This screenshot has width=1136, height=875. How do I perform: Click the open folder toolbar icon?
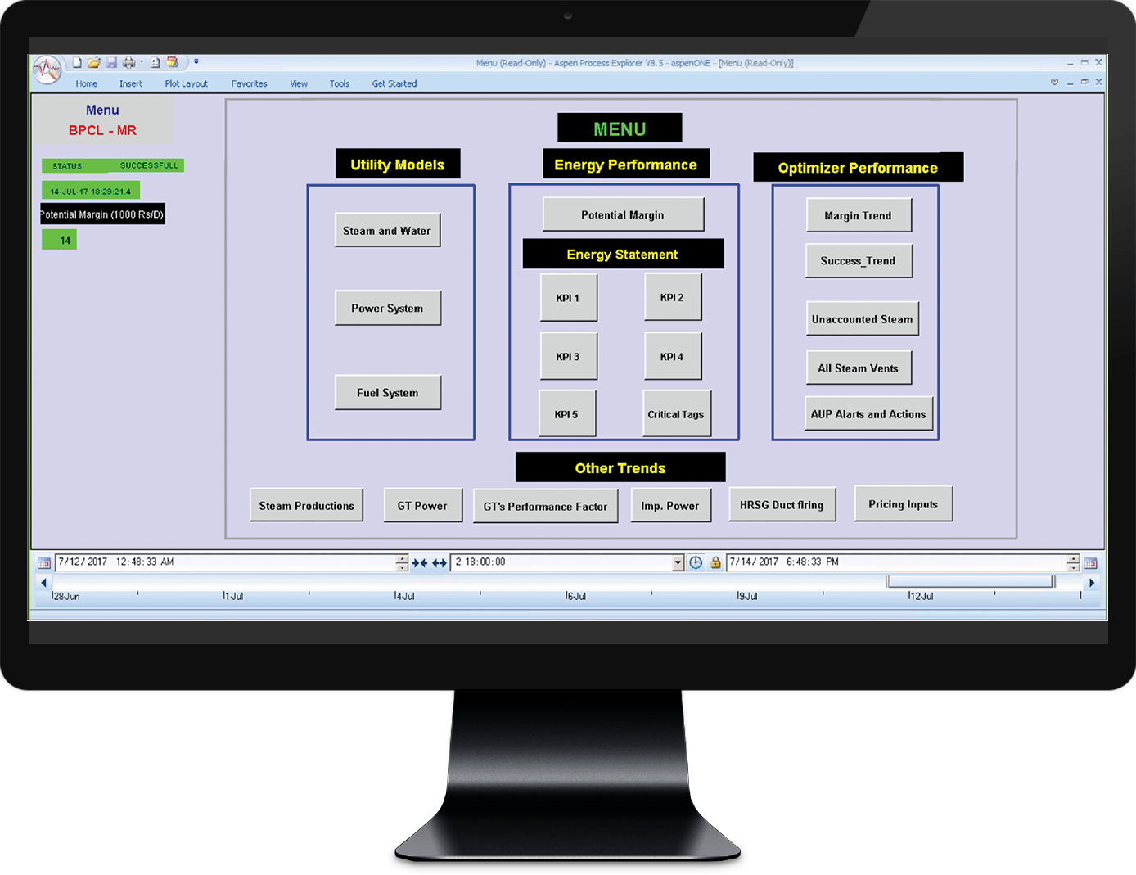94,62
